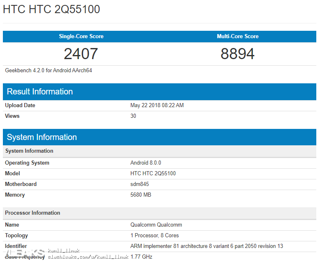
Task: Select the Views label
Action: tap(12, 116)
